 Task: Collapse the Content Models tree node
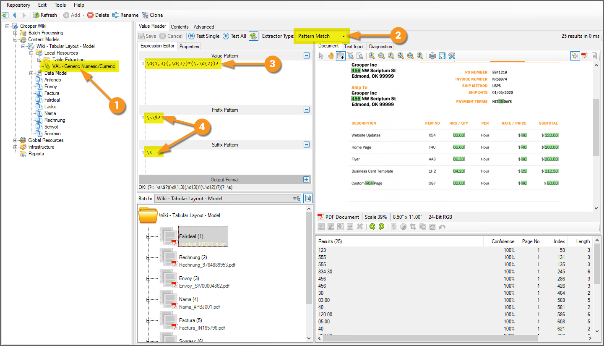(16, 39)
